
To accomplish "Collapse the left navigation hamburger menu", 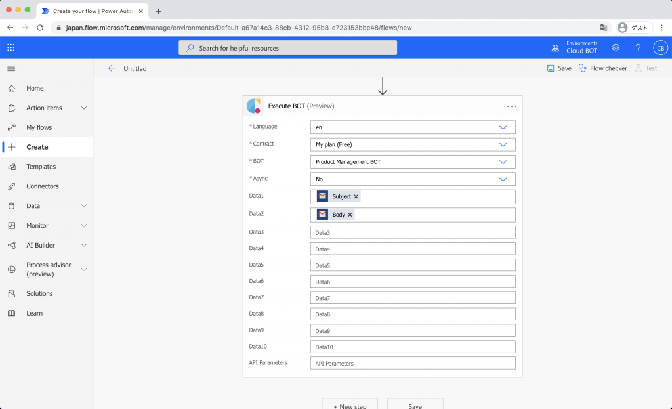I will (11, 68).
